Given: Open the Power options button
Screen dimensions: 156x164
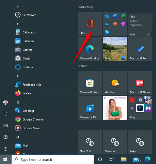Looking at the screenshot, I should tap(6, 149).
